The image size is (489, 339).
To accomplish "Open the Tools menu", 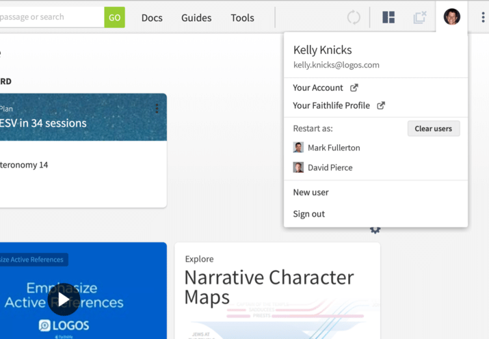I will pos(242,18).
